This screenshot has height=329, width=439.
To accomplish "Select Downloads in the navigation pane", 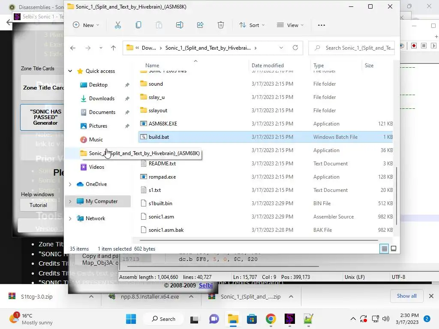I will 102,99.
